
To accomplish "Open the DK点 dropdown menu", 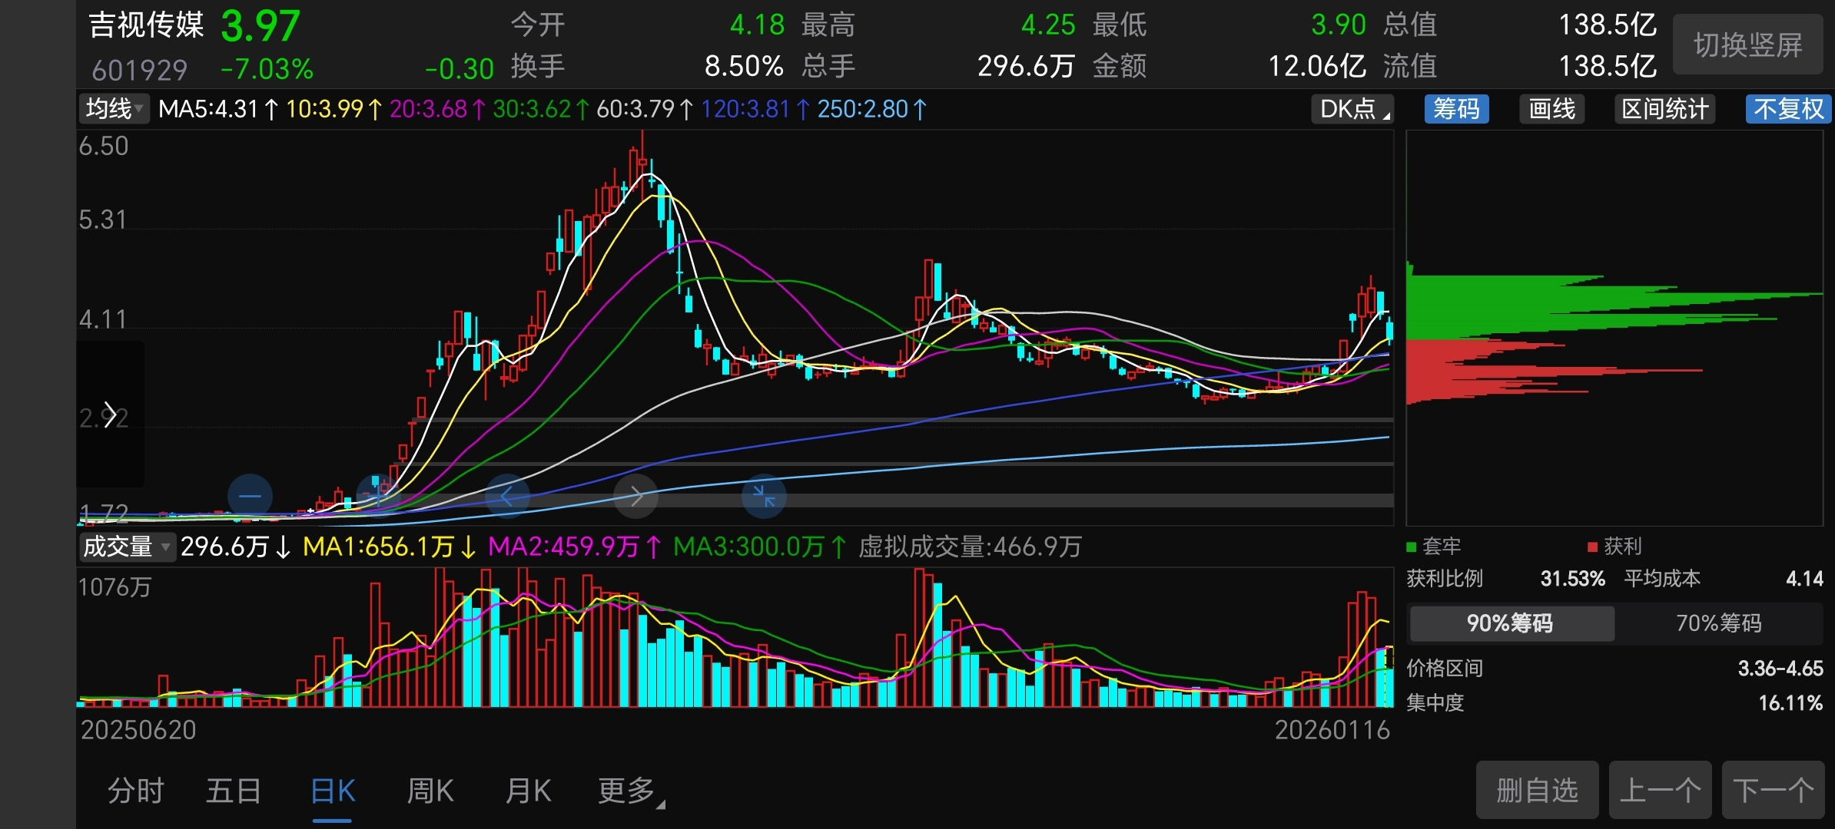I will (x=1352, y=109).
